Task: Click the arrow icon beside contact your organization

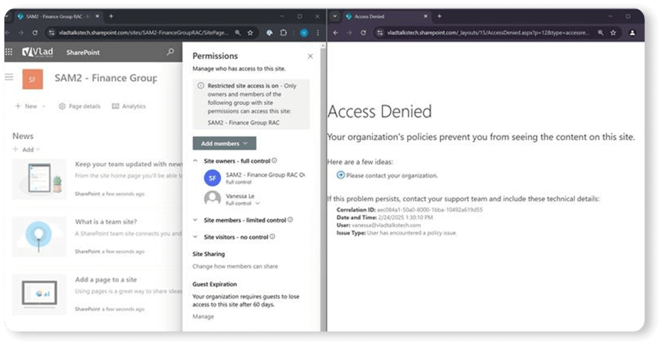Action: (x=340, y=175)
